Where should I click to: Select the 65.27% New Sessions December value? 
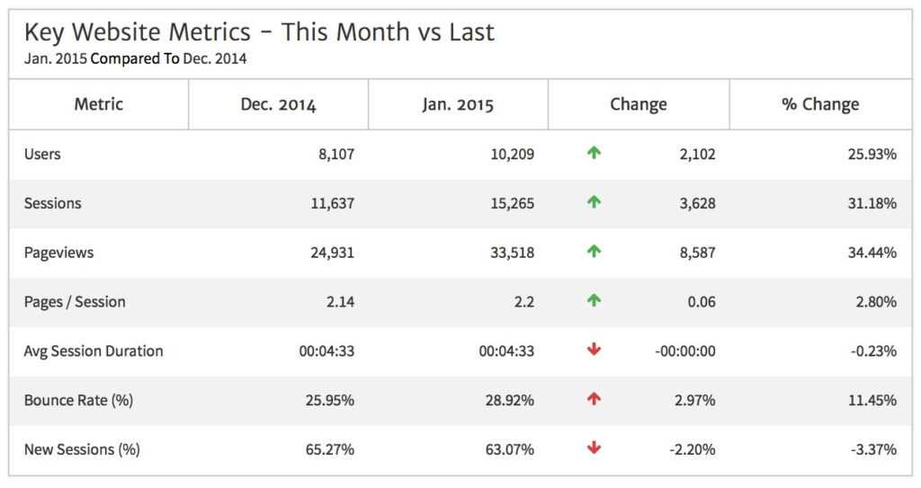click(x=328, y=448)
